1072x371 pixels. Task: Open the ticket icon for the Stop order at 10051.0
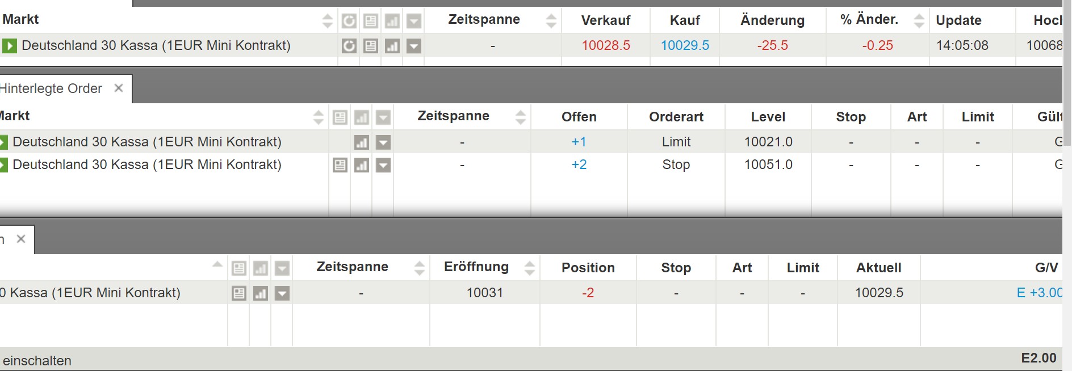click(x=340, y=165)
